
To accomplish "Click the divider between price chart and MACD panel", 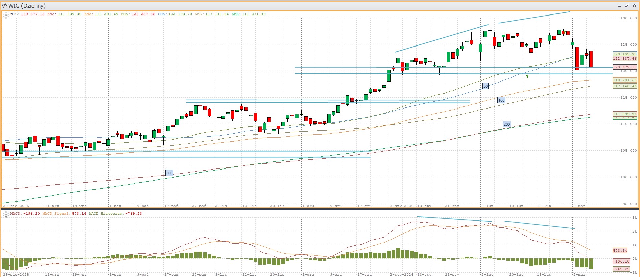I will coord(320,209).
